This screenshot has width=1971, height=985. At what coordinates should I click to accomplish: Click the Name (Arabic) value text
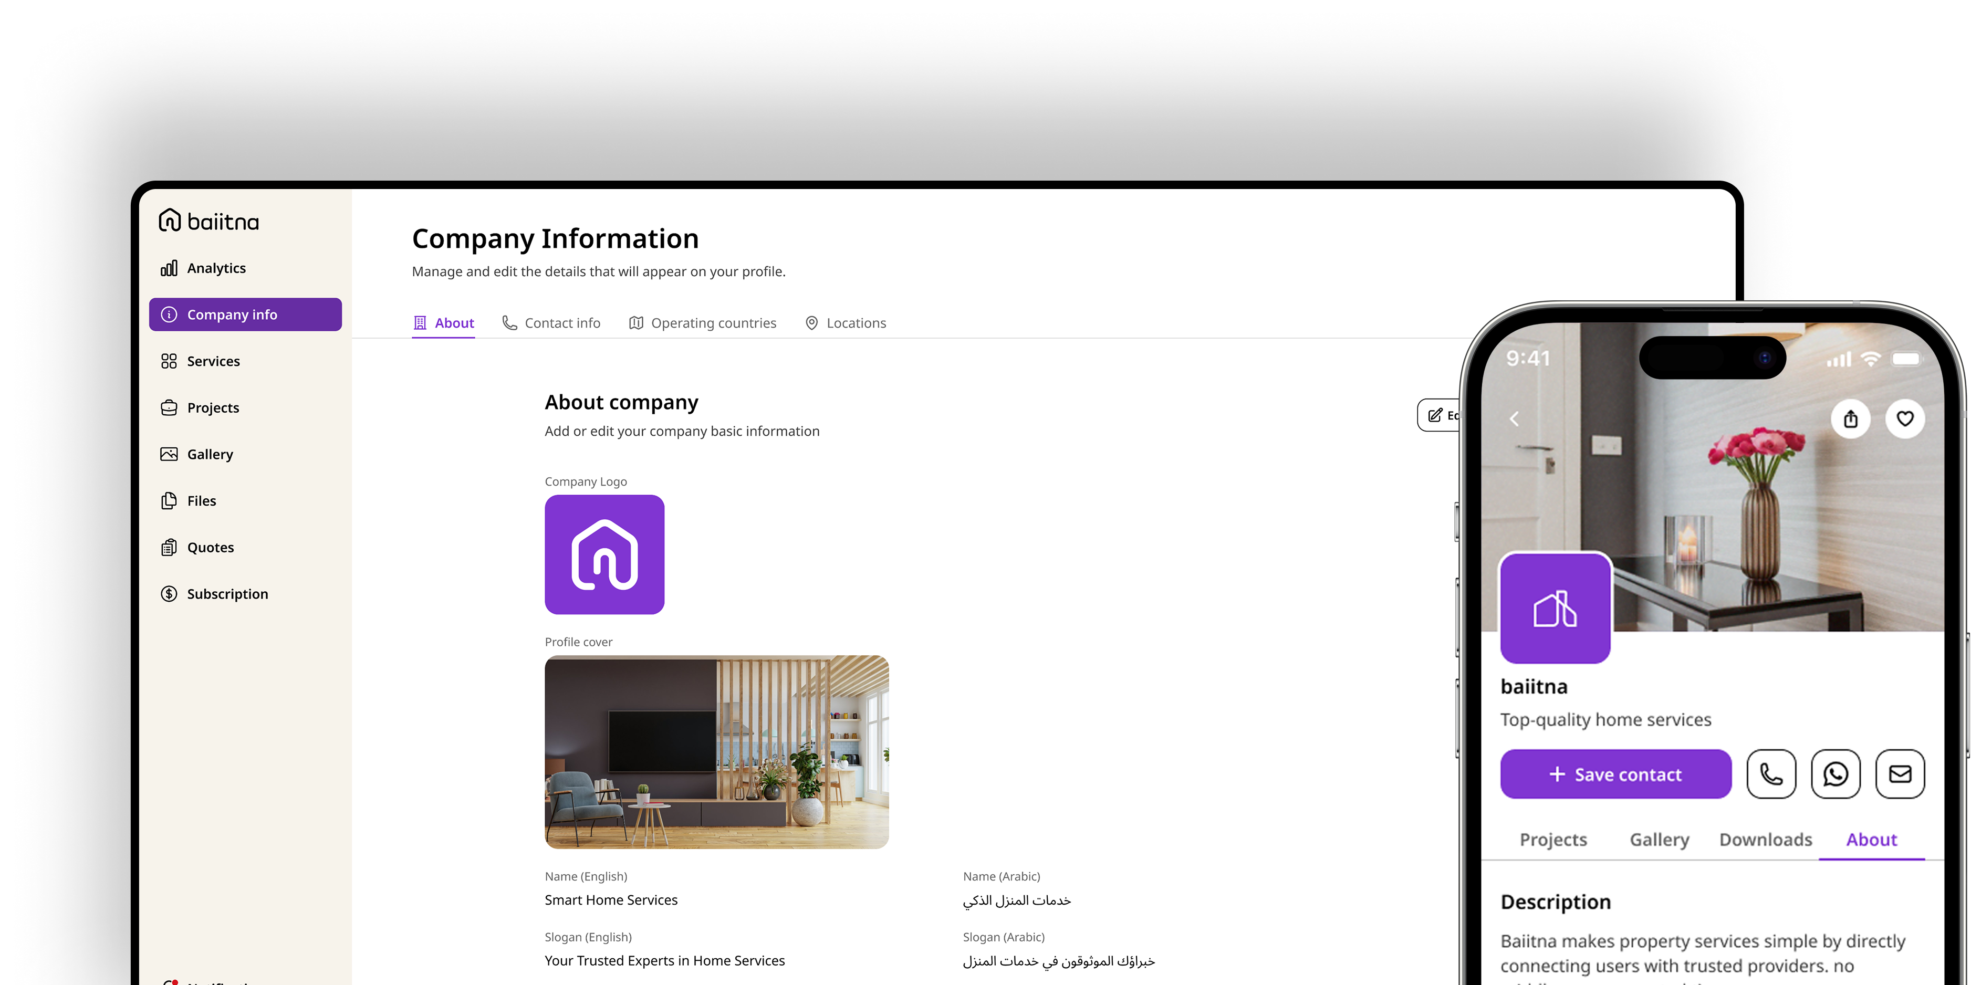1017,901
